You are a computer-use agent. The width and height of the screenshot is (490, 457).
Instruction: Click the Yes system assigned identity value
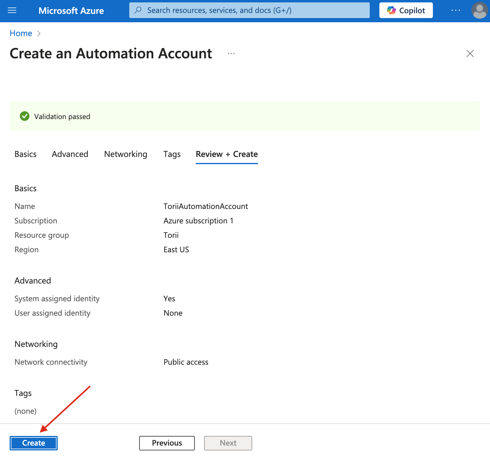click(x=169, y=299)
